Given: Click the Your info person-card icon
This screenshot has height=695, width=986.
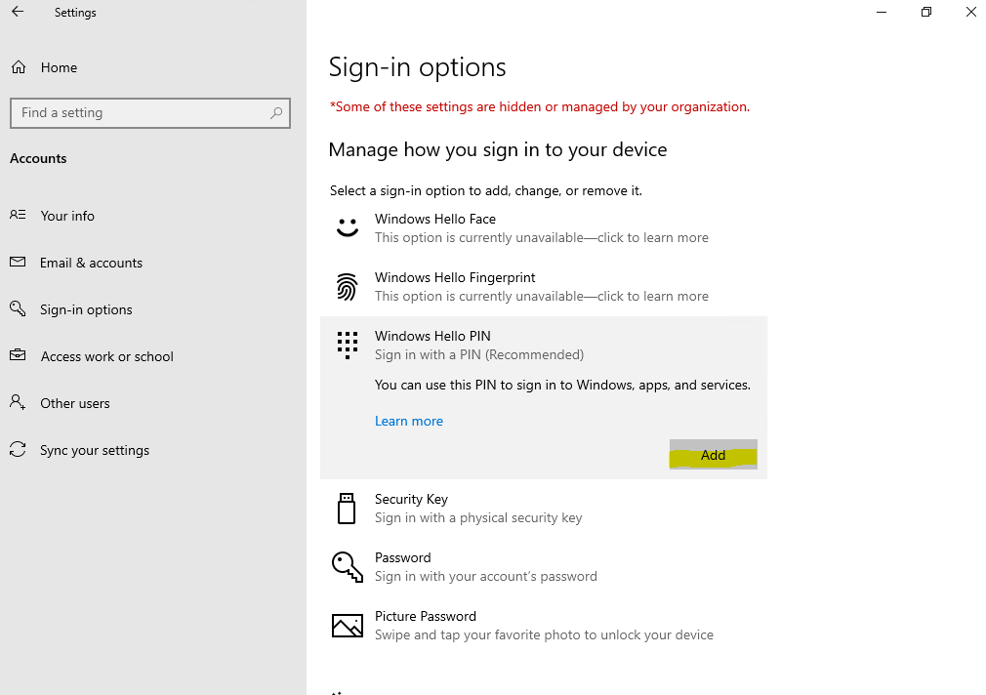Looking at the screenshot, I should (x=18, y=215).
